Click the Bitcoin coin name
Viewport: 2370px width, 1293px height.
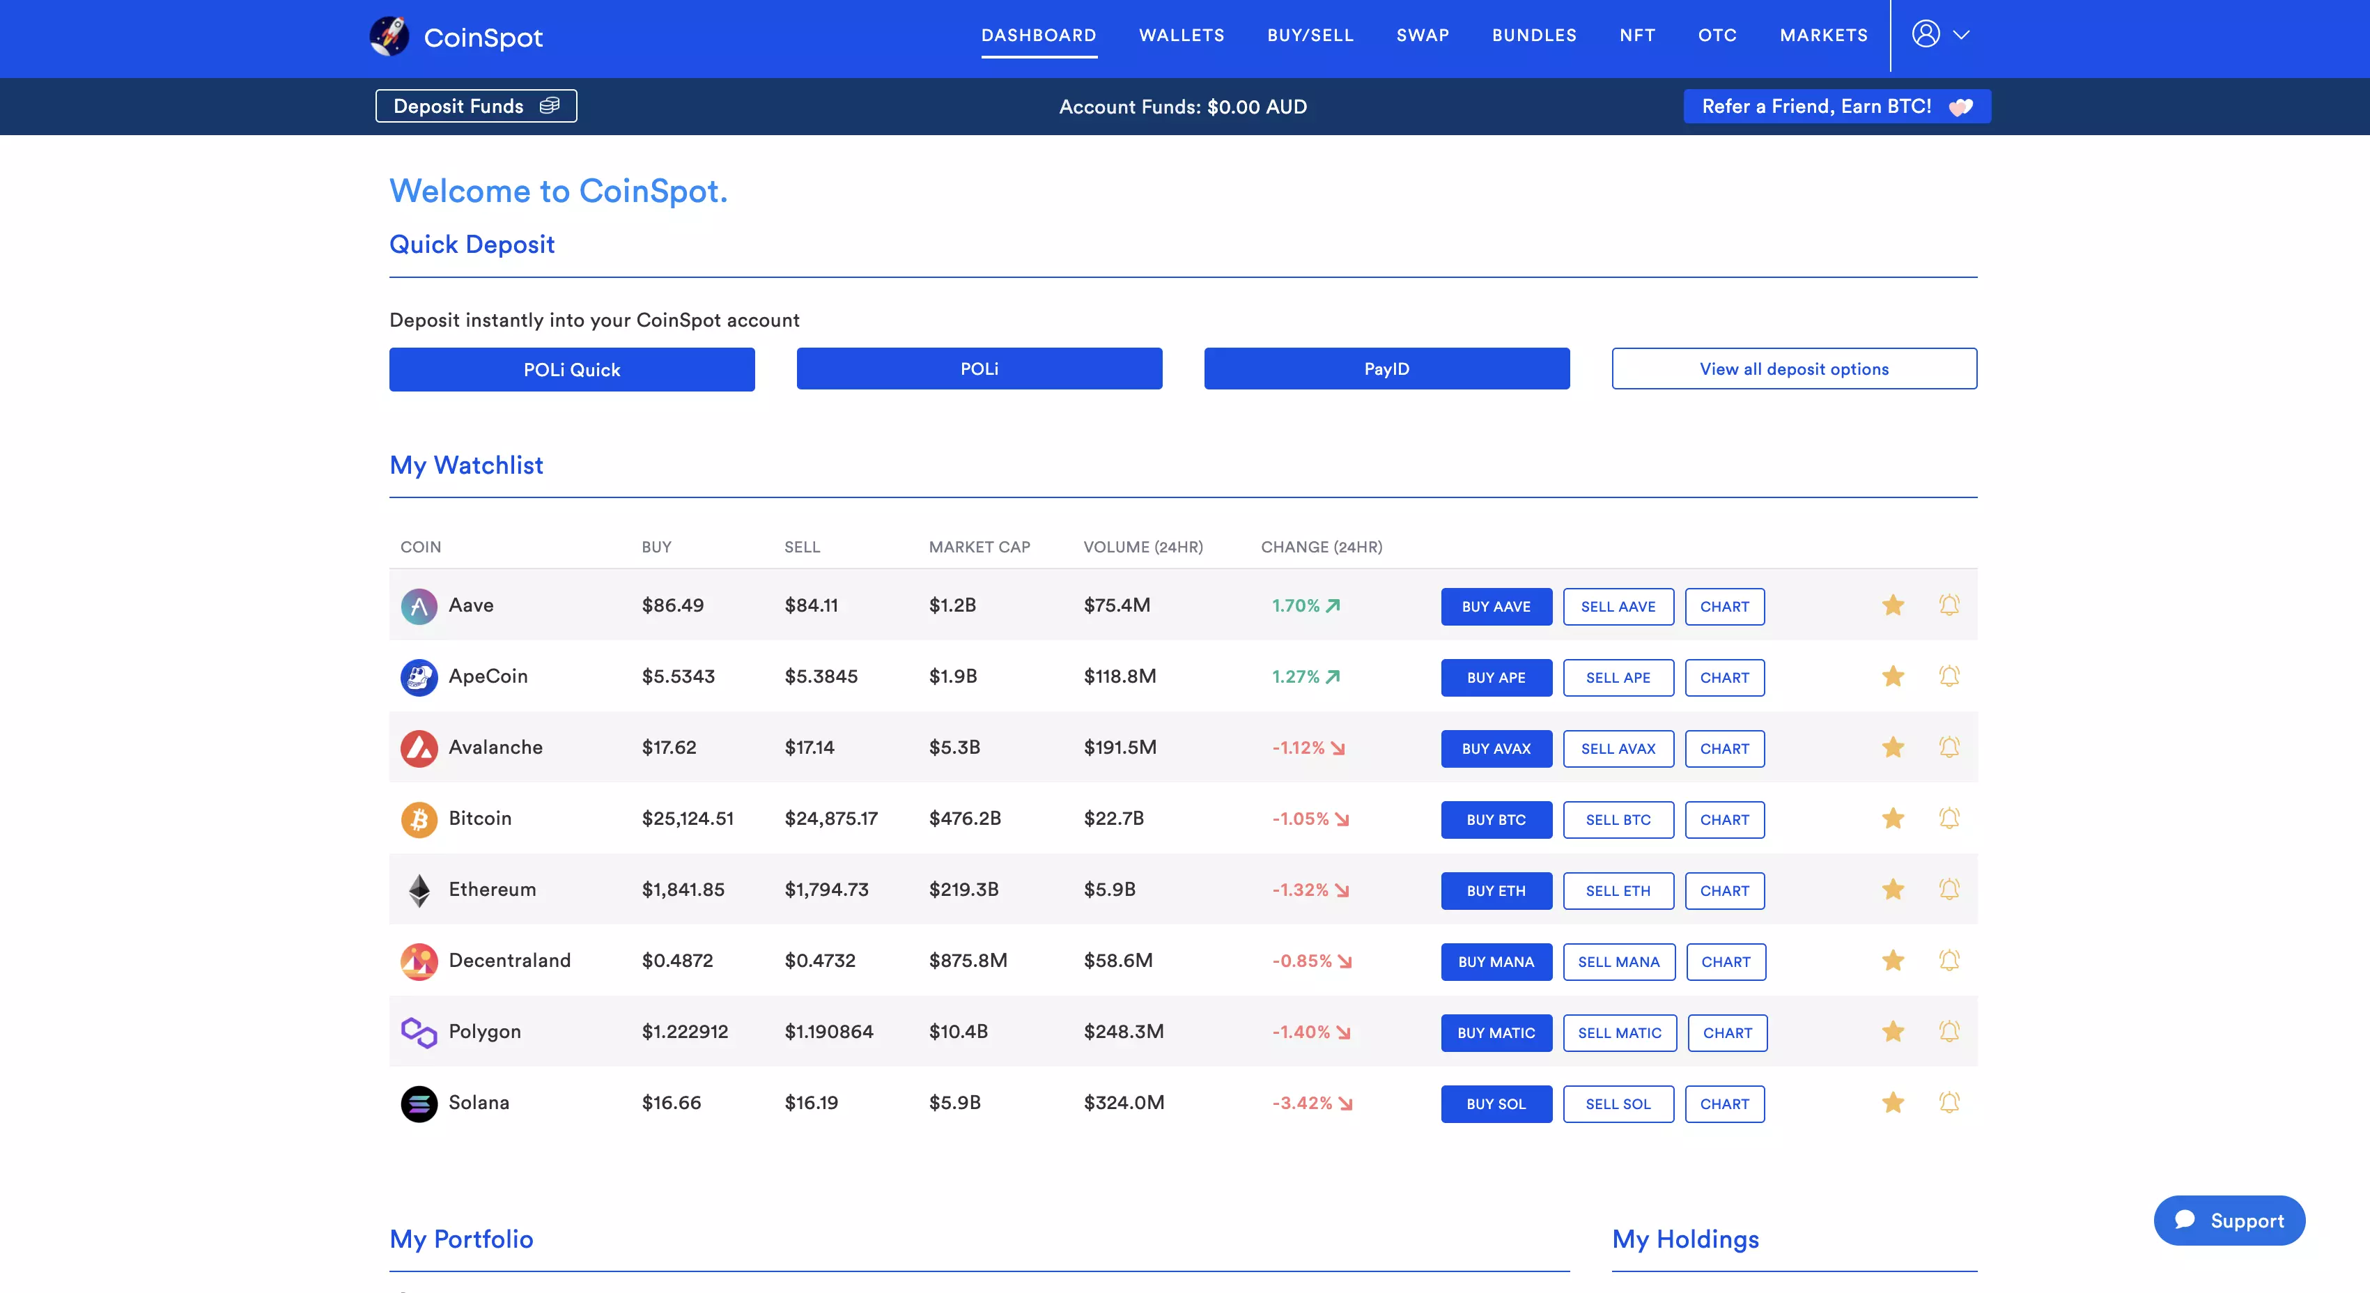point(479,818)
